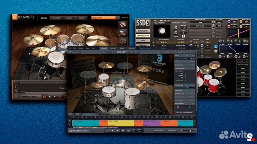Open GROOVES tab in Superior Drummer 3

[x=113, y=48]
